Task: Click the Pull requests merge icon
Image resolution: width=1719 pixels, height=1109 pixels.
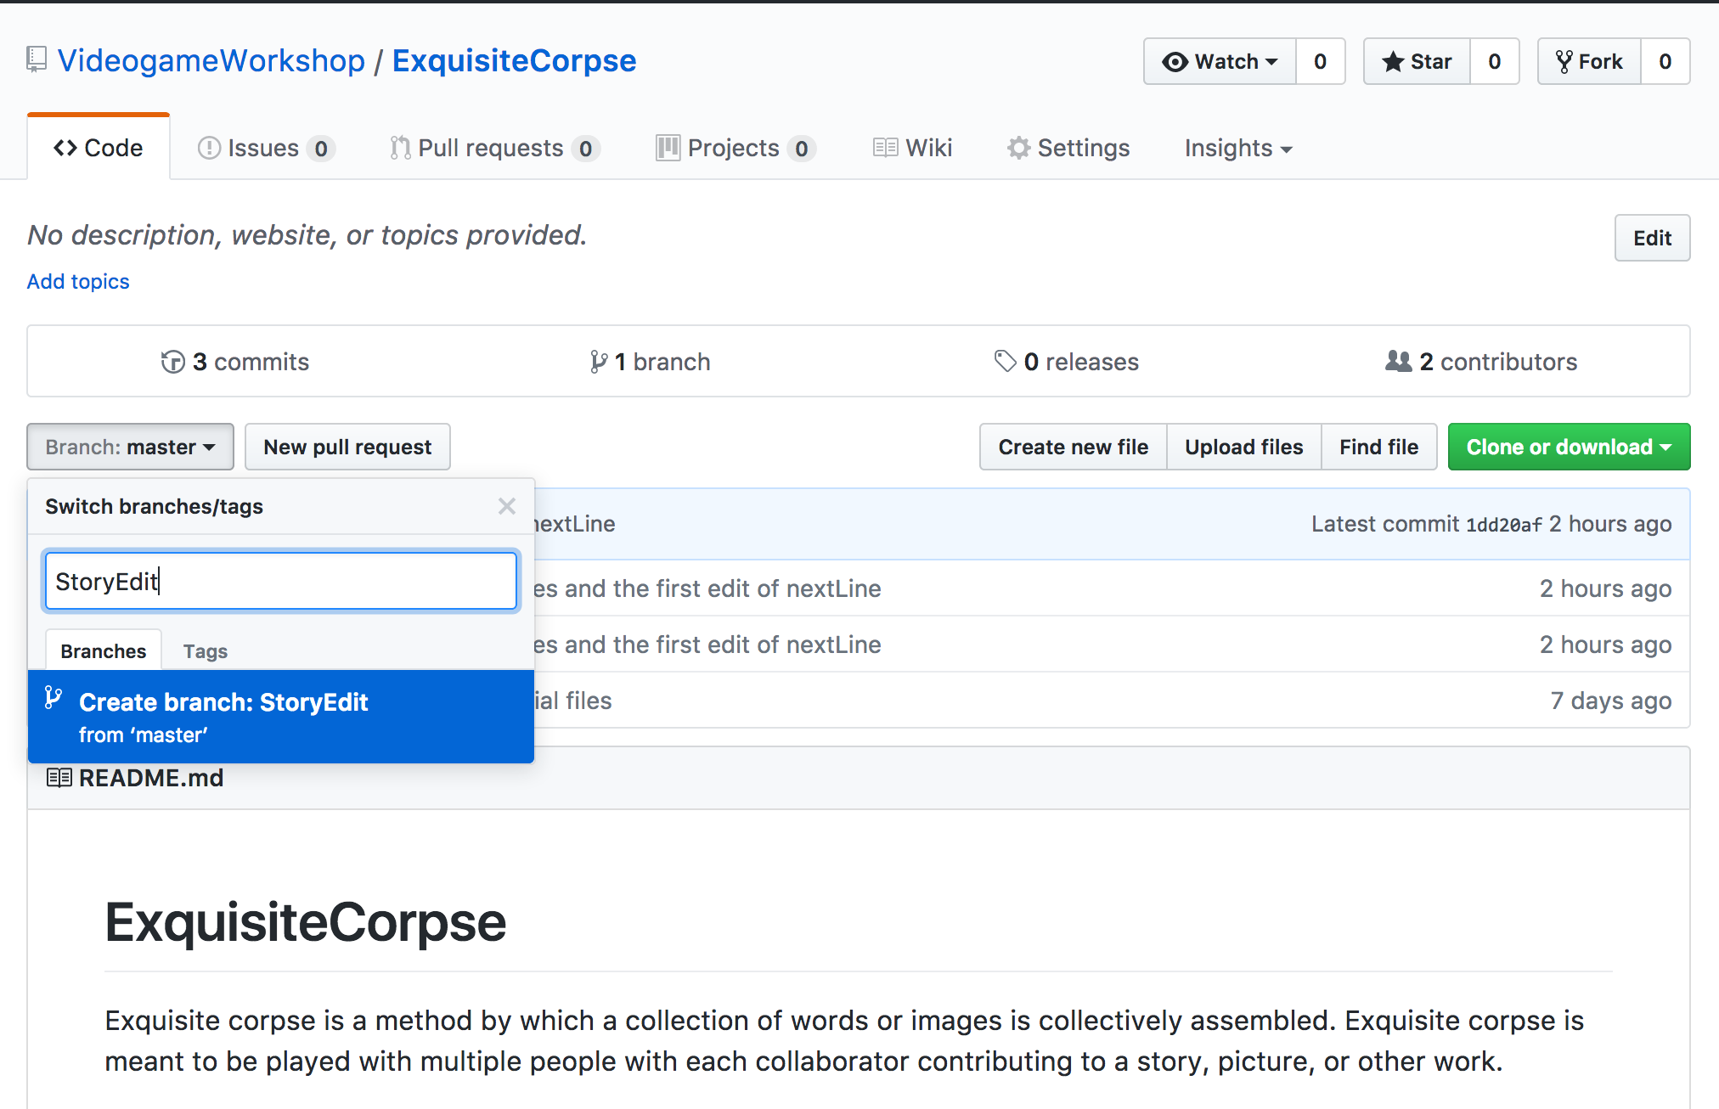Action: 400,148
